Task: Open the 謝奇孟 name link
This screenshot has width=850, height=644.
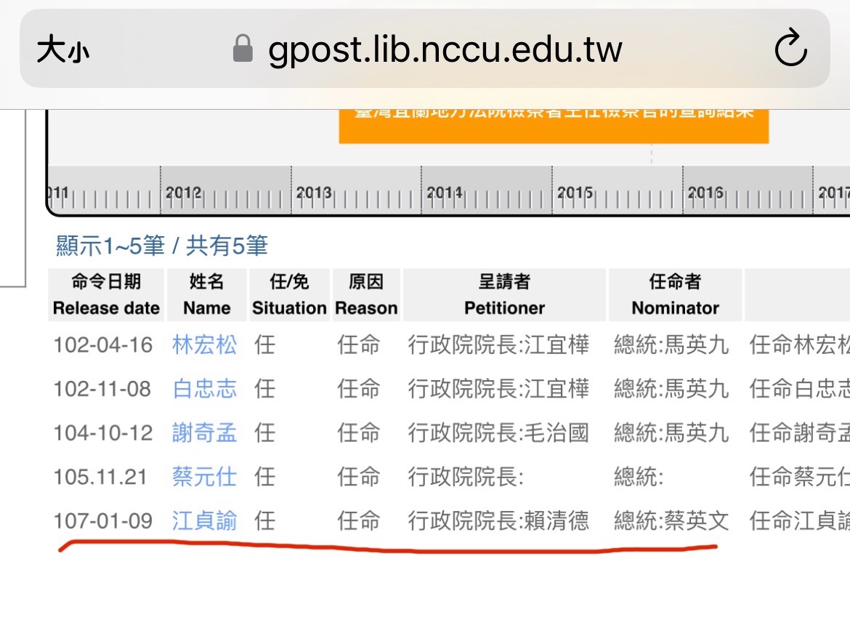Action: (204, 433)
